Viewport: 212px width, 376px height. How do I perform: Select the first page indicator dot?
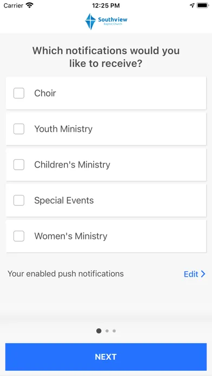coord(98,331)
